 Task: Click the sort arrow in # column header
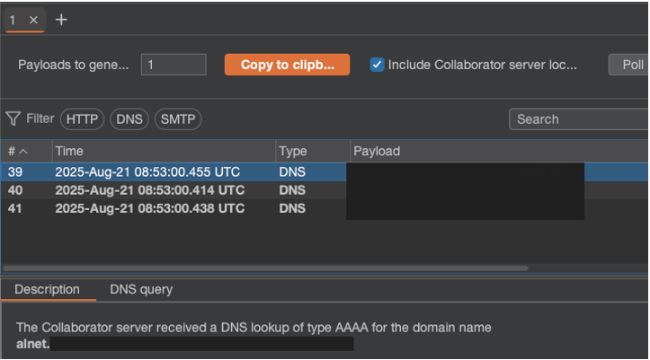coord(23,152)
